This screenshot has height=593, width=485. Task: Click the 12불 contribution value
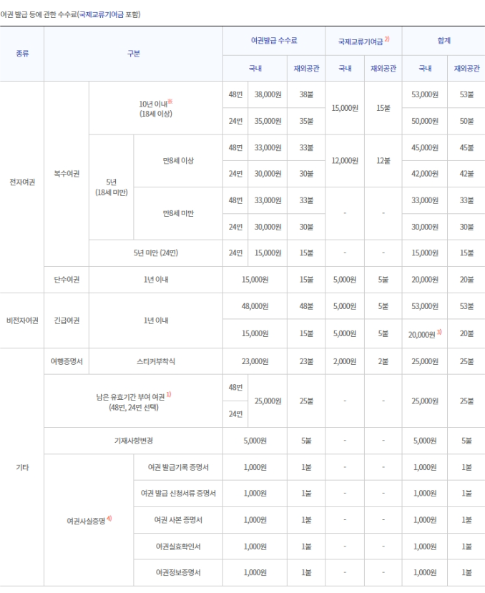click(x=383, y=161)
